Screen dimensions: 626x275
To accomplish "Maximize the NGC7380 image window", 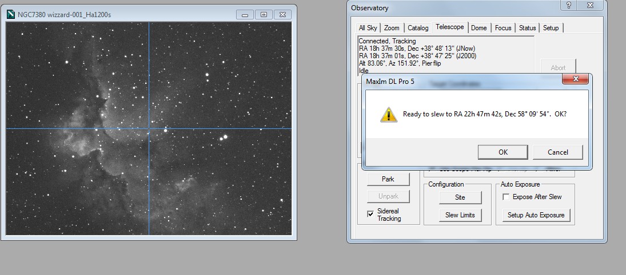I will pyautogui.click(x=264, y=14).
